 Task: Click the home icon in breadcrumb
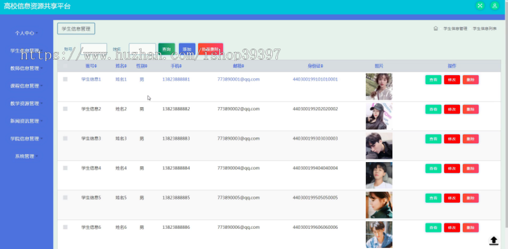coord(436,29)
